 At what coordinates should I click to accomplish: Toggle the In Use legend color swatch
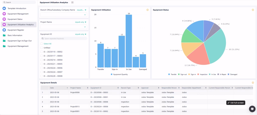click(x=210, y=74)
